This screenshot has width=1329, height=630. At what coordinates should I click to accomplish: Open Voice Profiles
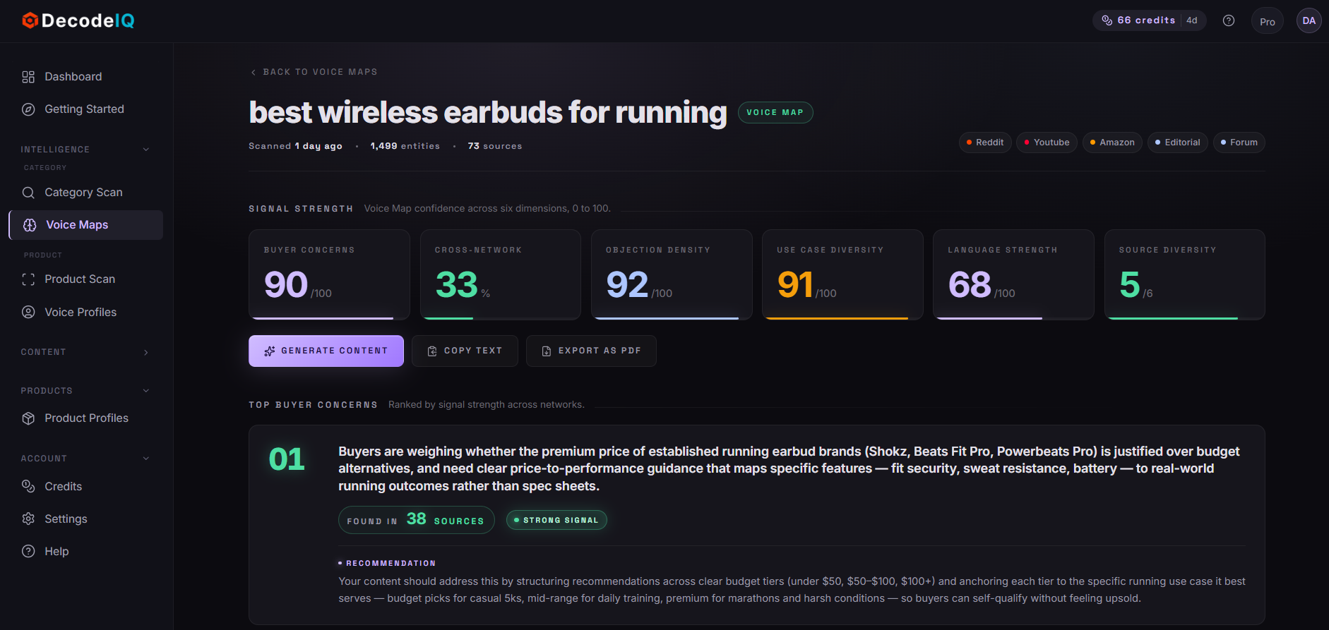click(86, 312)
